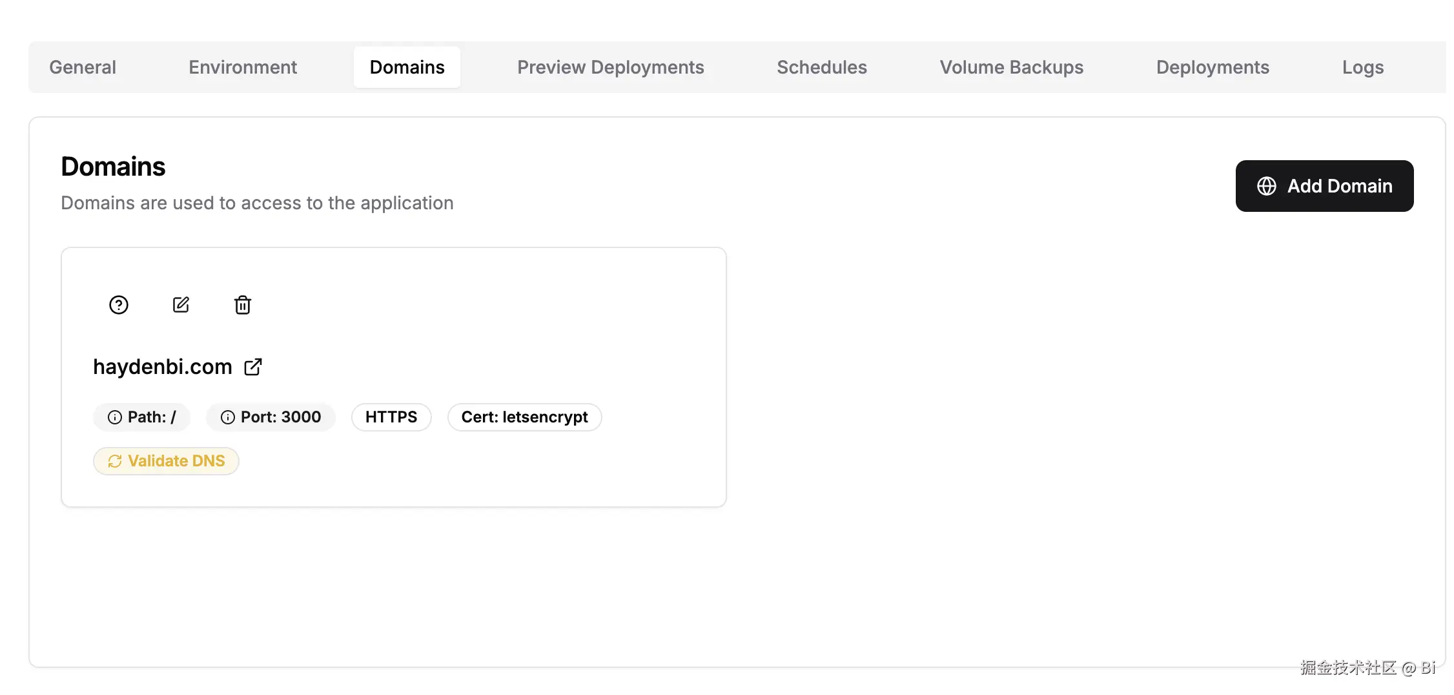
Task: Switch to the General tab
Action: (x=83, y=67)
